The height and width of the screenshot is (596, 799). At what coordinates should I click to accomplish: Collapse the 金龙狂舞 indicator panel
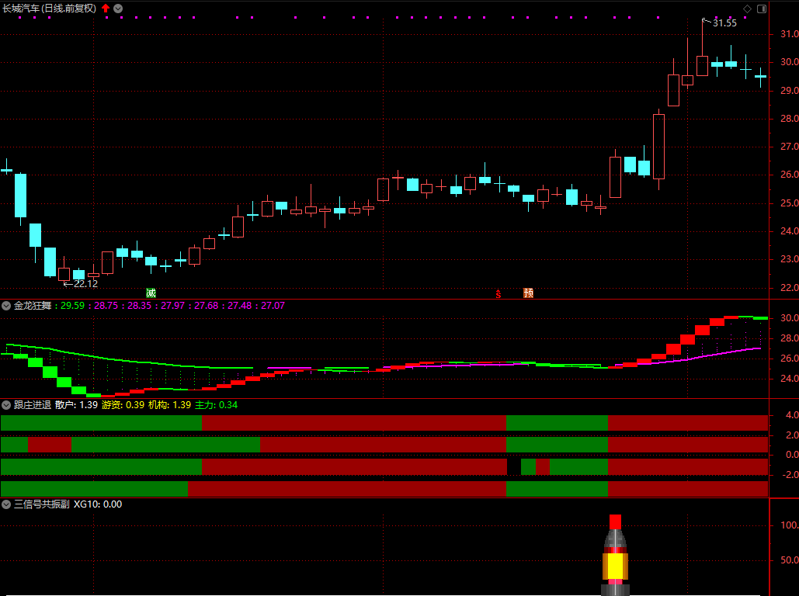pyautogui.click(x=6, y=306)
